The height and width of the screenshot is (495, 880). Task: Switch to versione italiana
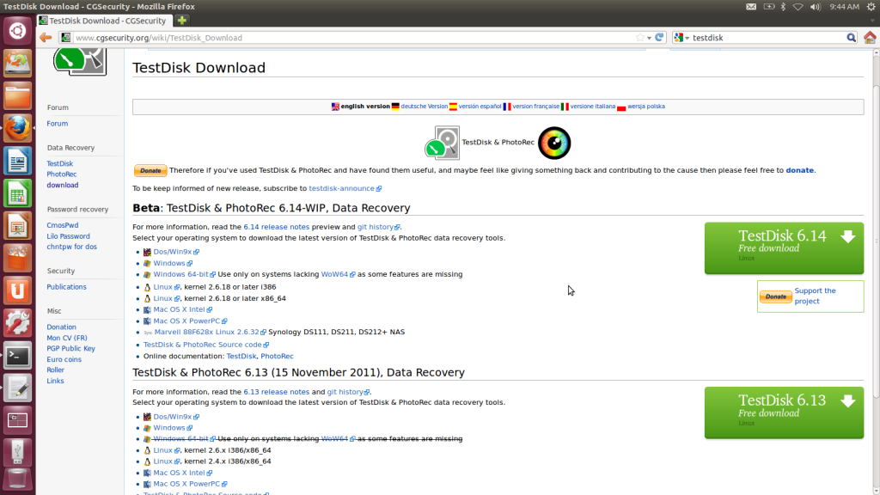(x=593, y=106)
